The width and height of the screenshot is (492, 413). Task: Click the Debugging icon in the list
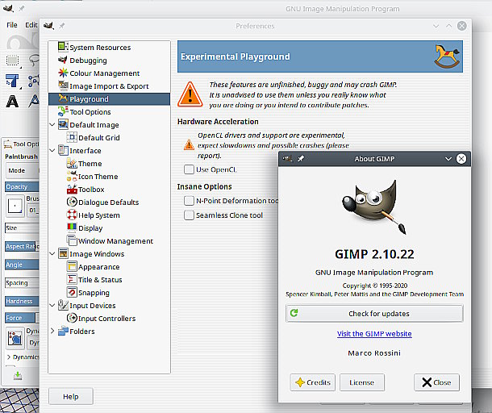click(x=63, y=60)
